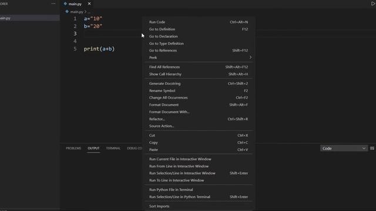The image size is (376, 211).
Task: Choose Run From Line in Interactive Window
Action: 199,166
